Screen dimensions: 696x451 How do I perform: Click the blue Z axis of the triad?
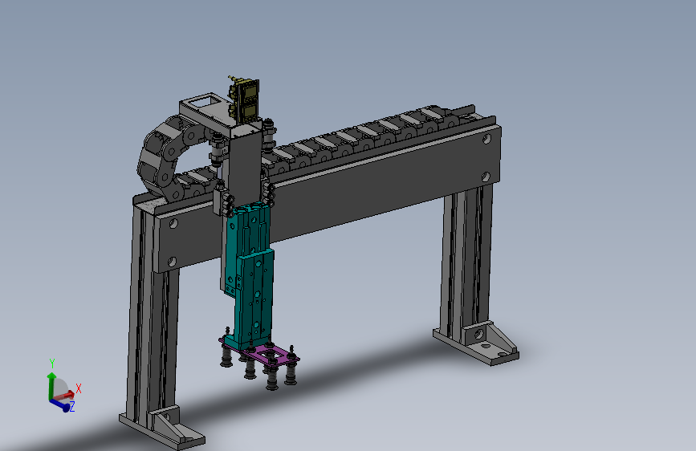point(59,404)
